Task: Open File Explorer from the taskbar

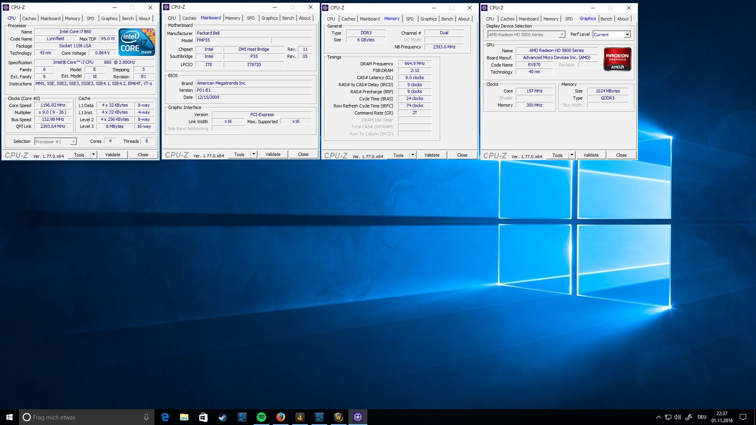Action: click(184, 417)
